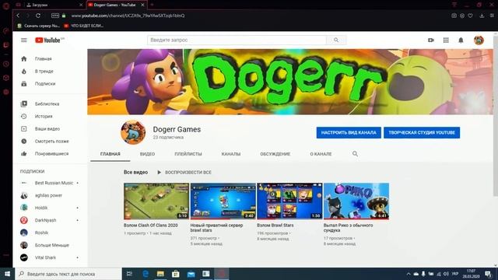Click the YouTube logo
498x280 pixels.
(48, 40)
